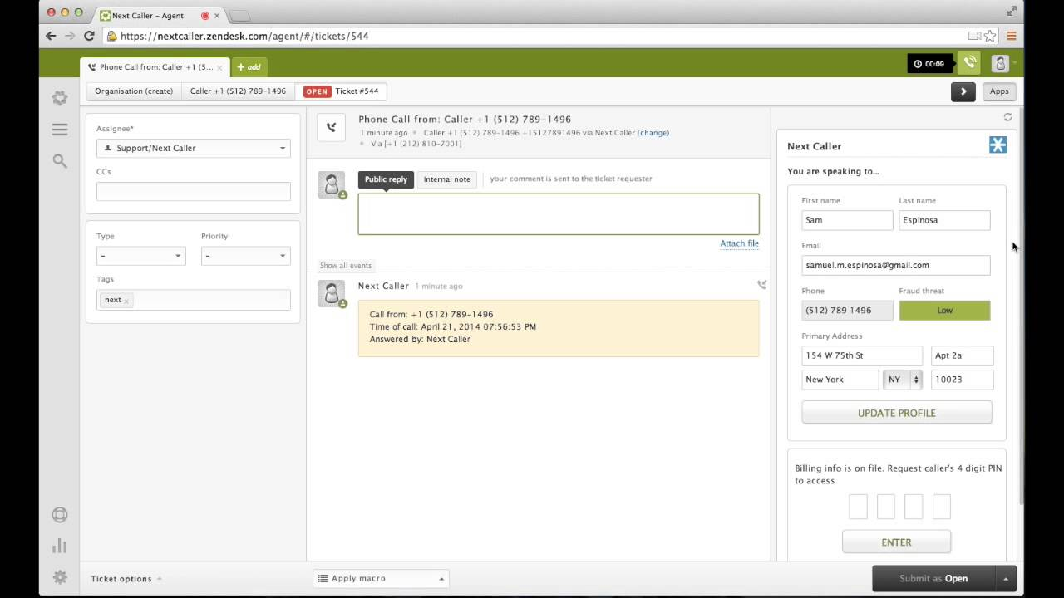Click the green phone call icon
This screenshot has height=598, width=1064.
[x=969, y=63]
